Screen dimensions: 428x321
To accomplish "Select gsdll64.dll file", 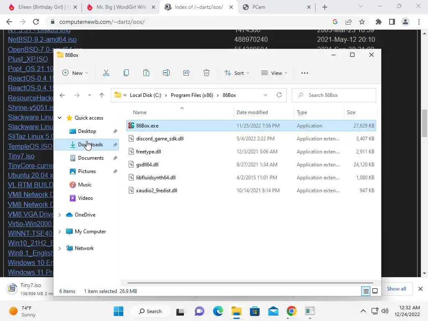I will point(251,165).
